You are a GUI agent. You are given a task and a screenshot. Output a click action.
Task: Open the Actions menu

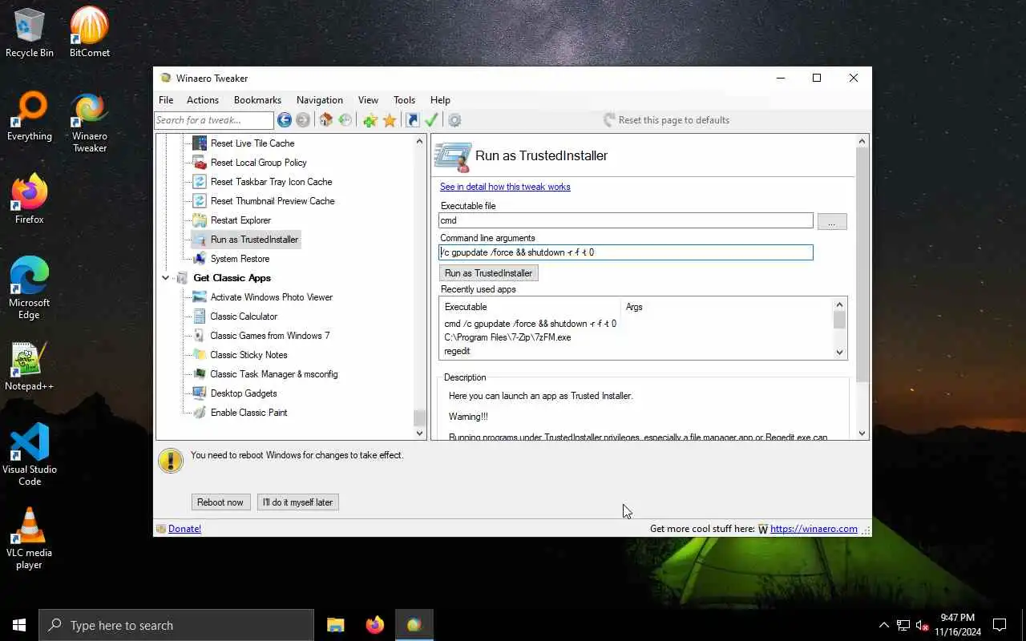(203, 100)
